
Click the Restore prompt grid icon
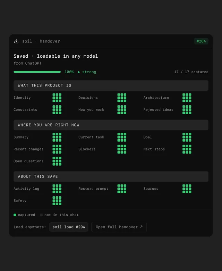click(122, 189)
